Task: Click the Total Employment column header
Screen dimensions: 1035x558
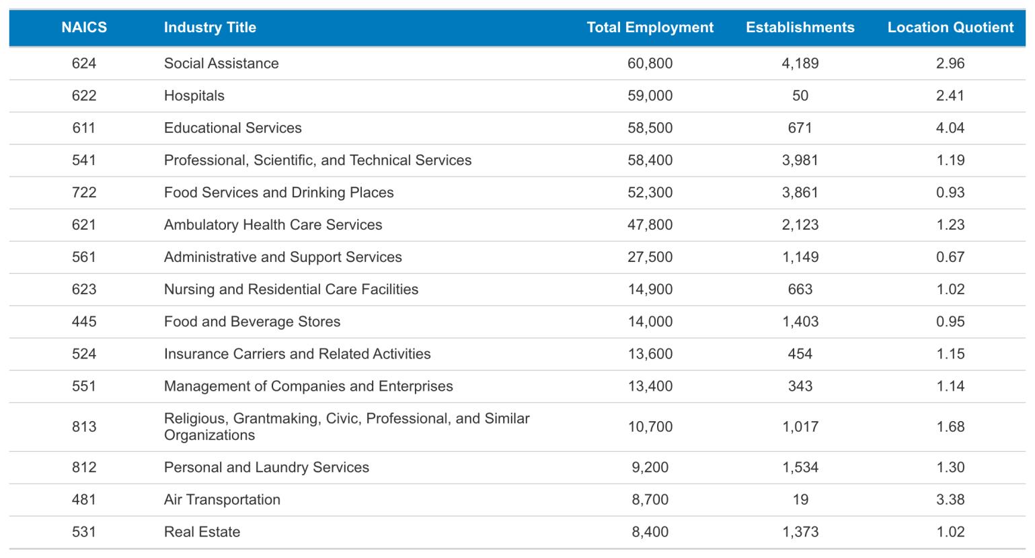Action: click(650, 28)
